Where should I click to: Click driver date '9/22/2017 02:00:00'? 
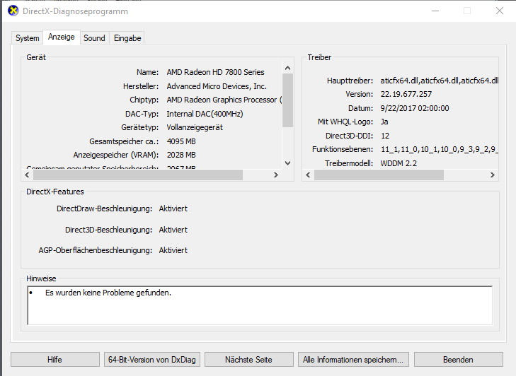[x=415, y=108]
